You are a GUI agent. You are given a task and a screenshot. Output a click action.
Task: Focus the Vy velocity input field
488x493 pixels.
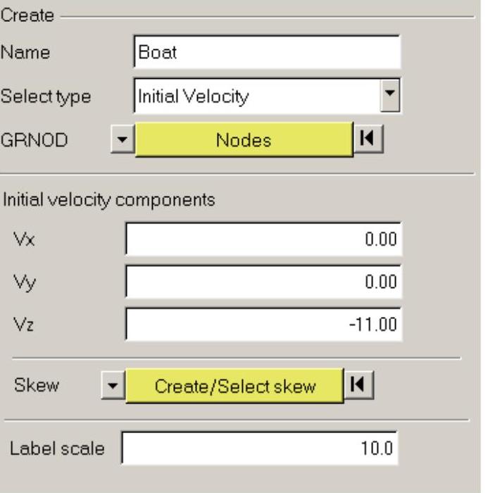(263, 282)
